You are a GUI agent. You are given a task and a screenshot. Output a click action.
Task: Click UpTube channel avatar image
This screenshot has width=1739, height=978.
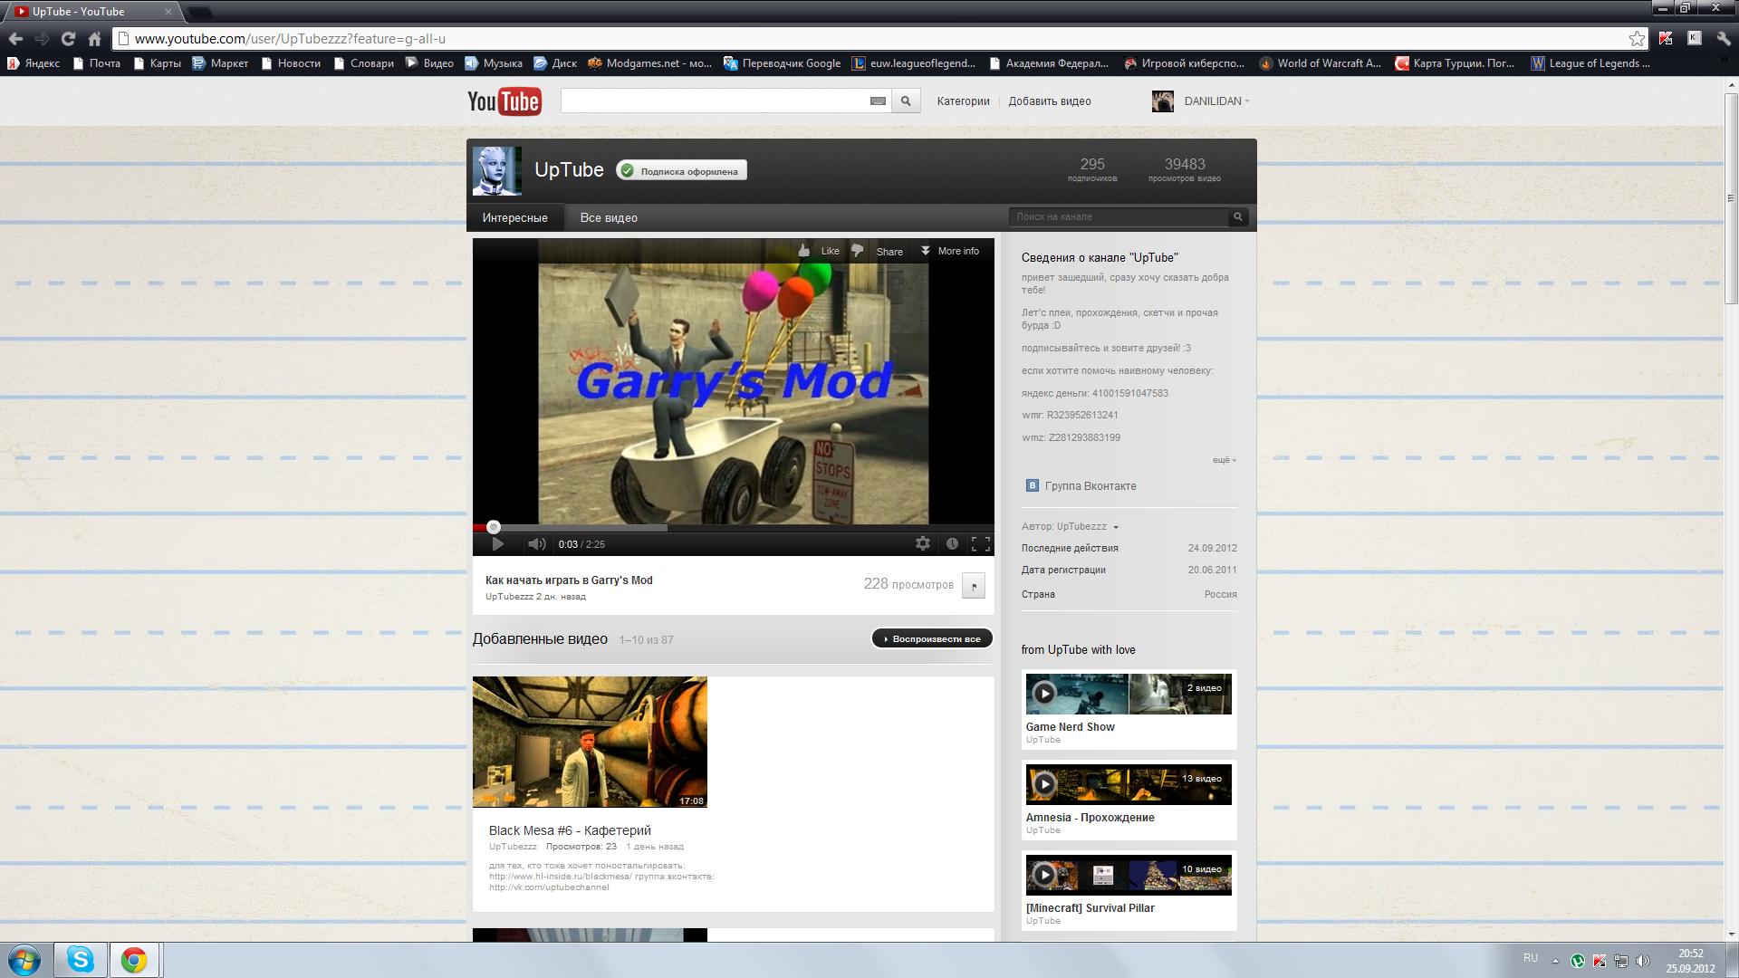(x=496, y=170)
